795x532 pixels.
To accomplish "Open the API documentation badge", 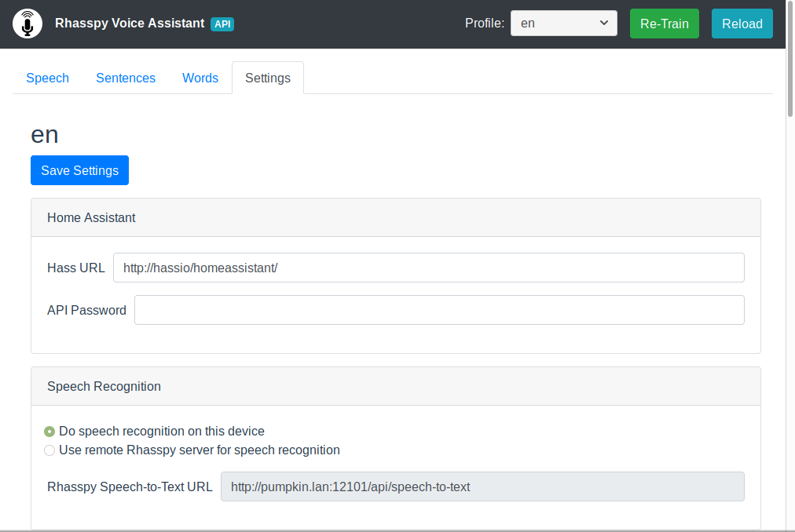I will coord(222,24).
